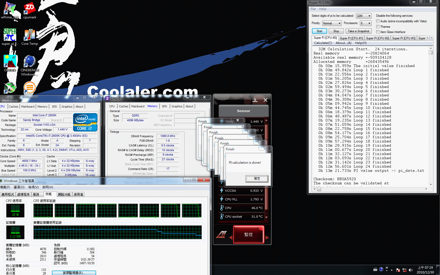Open the Action Center flag icon
Screen dimensions: 440x275
(398, 270)
